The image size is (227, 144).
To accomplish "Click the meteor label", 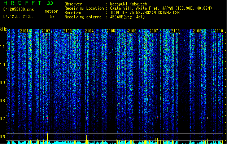I will click(51, 11).
